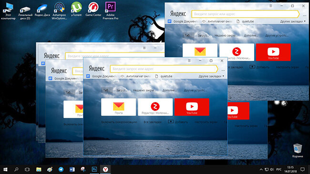Open the YouTube tile in the front window
This screenshot has height=174, width=310.
tap(192, 107)
